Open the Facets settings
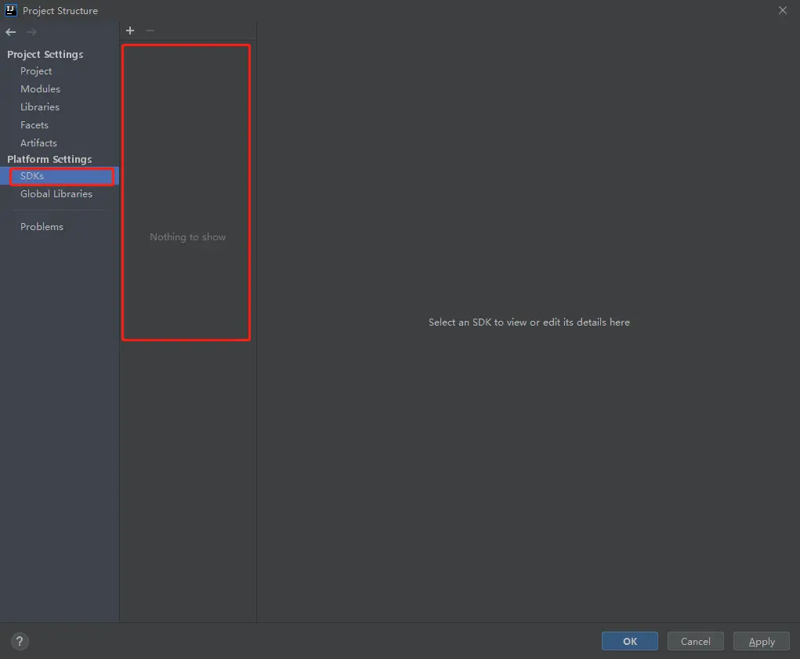The width and height of the screenshot is (800, 659). 34,124
